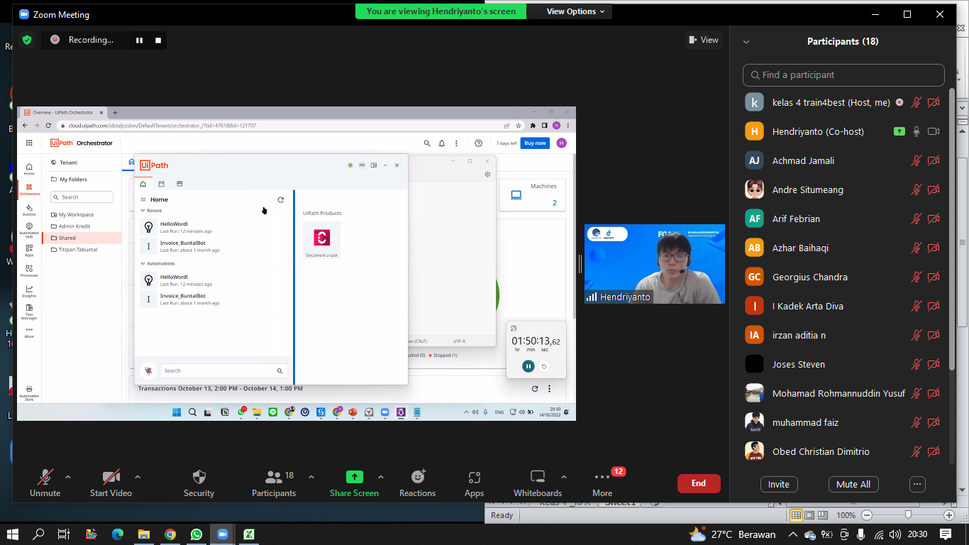Image resolution: width=969 pixels, height=545 pixels.
Task: Click the Mute All button
Action: pos(853,484)
